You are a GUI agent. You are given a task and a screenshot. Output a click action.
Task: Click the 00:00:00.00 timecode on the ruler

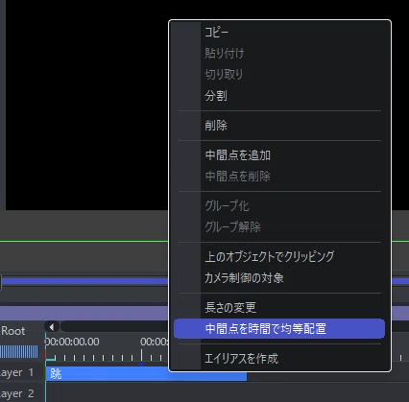[72, 342]
